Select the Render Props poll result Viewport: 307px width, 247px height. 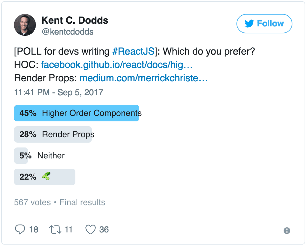pos(53,134)
